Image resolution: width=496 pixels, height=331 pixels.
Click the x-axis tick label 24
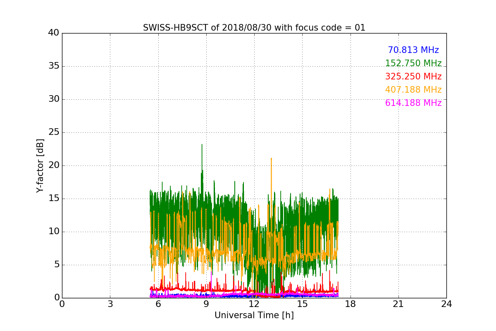(x=446, y=304)
